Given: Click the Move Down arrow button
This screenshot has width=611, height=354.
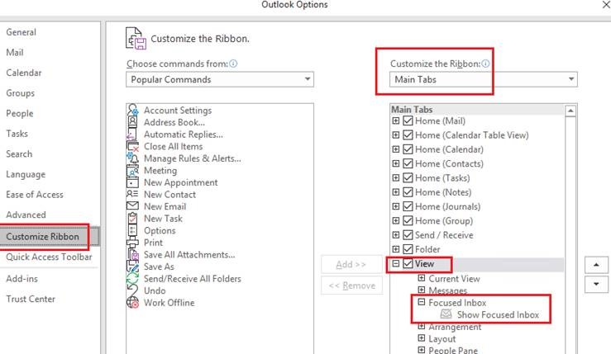Looking at the screenshot, I should pyautogui.click(x=596, y=284).
